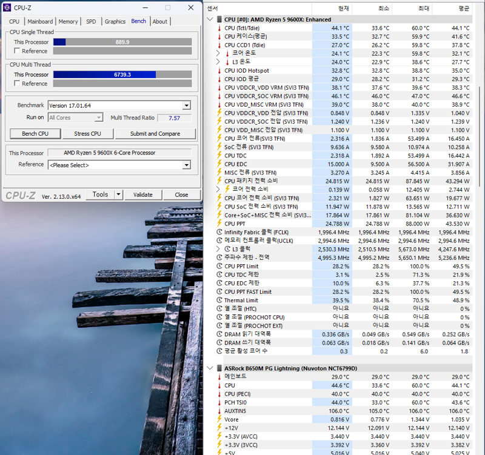Click thermometer icon for CPU VDDCR_SOC VRM

[219, 96]
